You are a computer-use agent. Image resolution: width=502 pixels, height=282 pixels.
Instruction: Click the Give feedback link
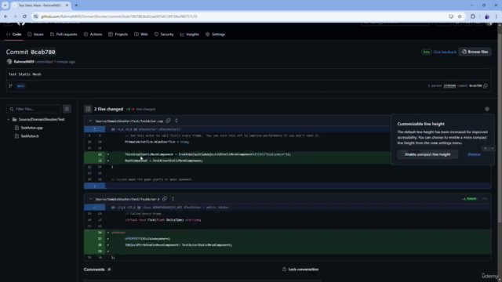click(445, 52)
